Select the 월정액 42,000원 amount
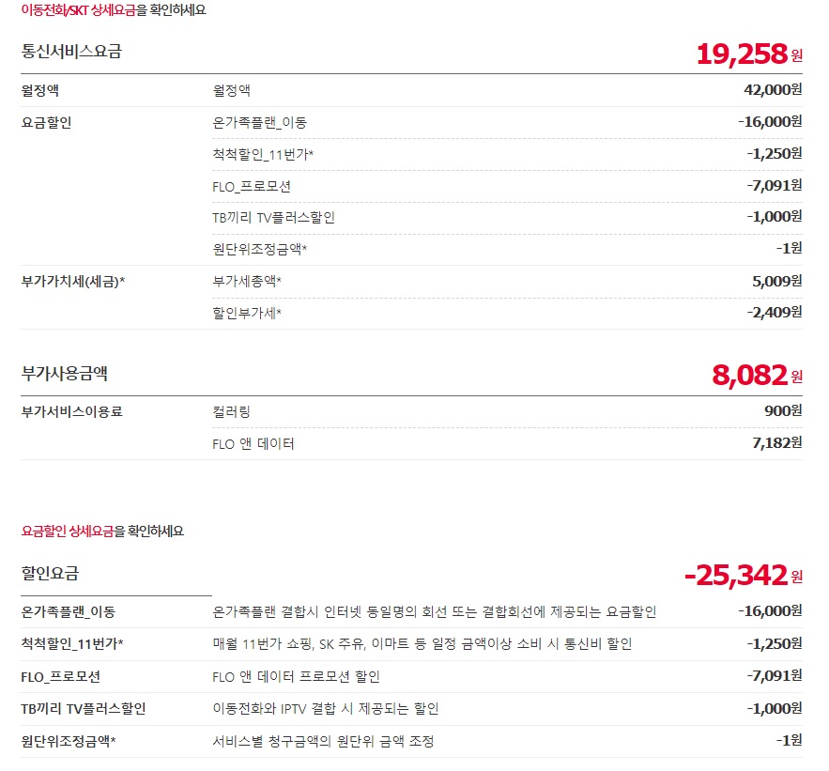This screenshot has width=829, height=771. coord(771,90)
